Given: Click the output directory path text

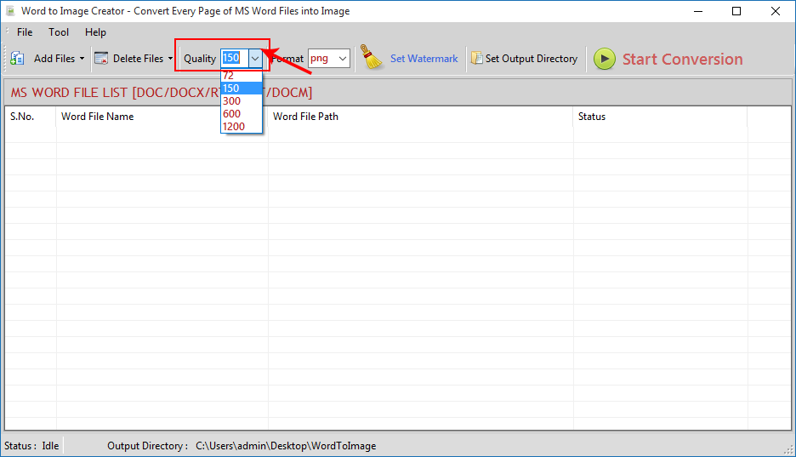Looking at the screenshot, I should (286, 446).
